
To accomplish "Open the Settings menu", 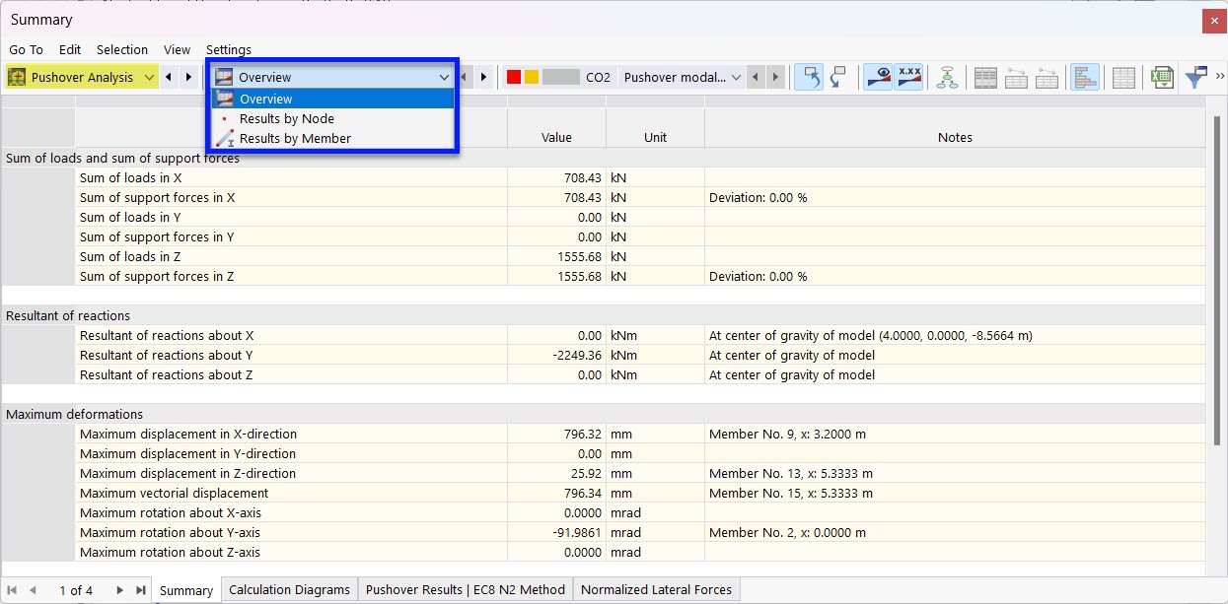I will (x=228, y=49).
